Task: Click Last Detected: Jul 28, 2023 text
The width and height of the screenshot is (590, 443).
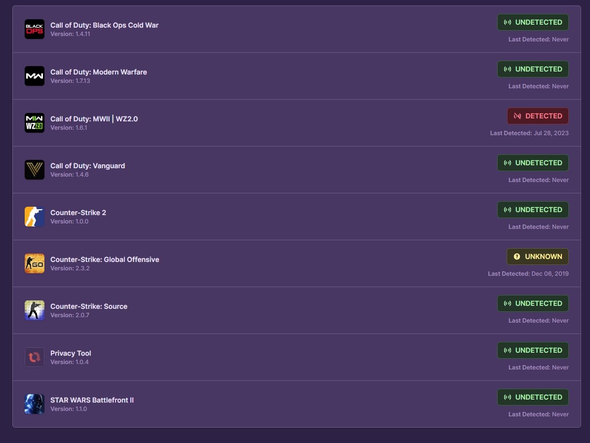Action: point(529,133)
